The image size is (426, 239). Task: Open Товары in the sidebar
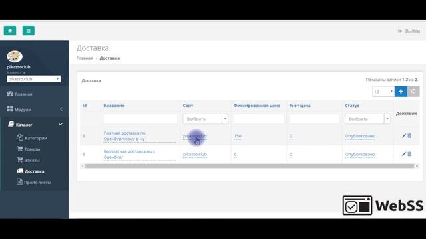[x=29, y=149]
